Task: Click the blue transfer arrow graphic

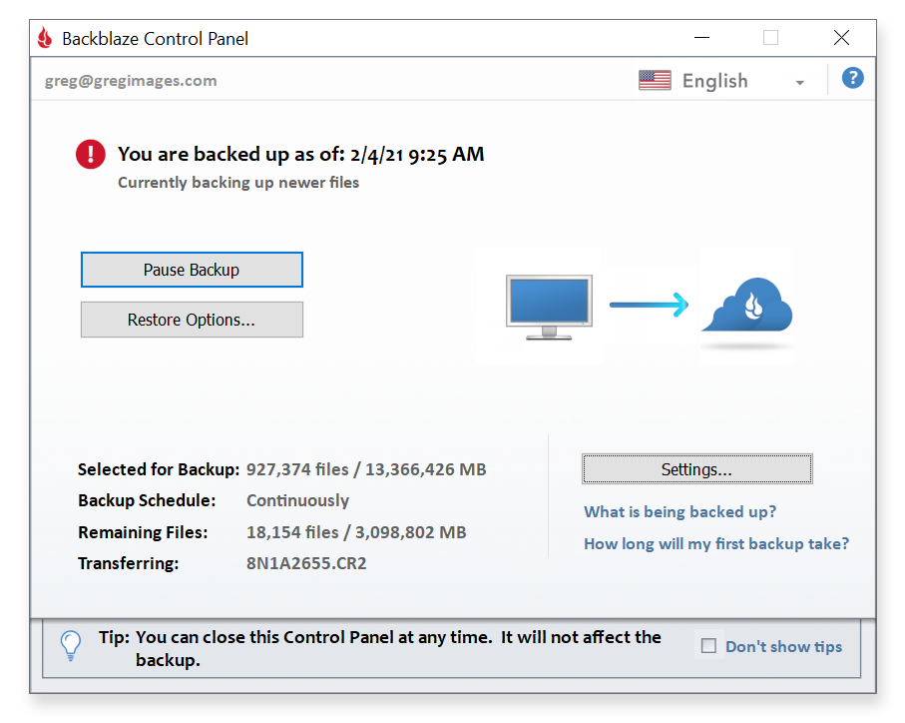Action: pyautogui.click(x=649, y=305)
